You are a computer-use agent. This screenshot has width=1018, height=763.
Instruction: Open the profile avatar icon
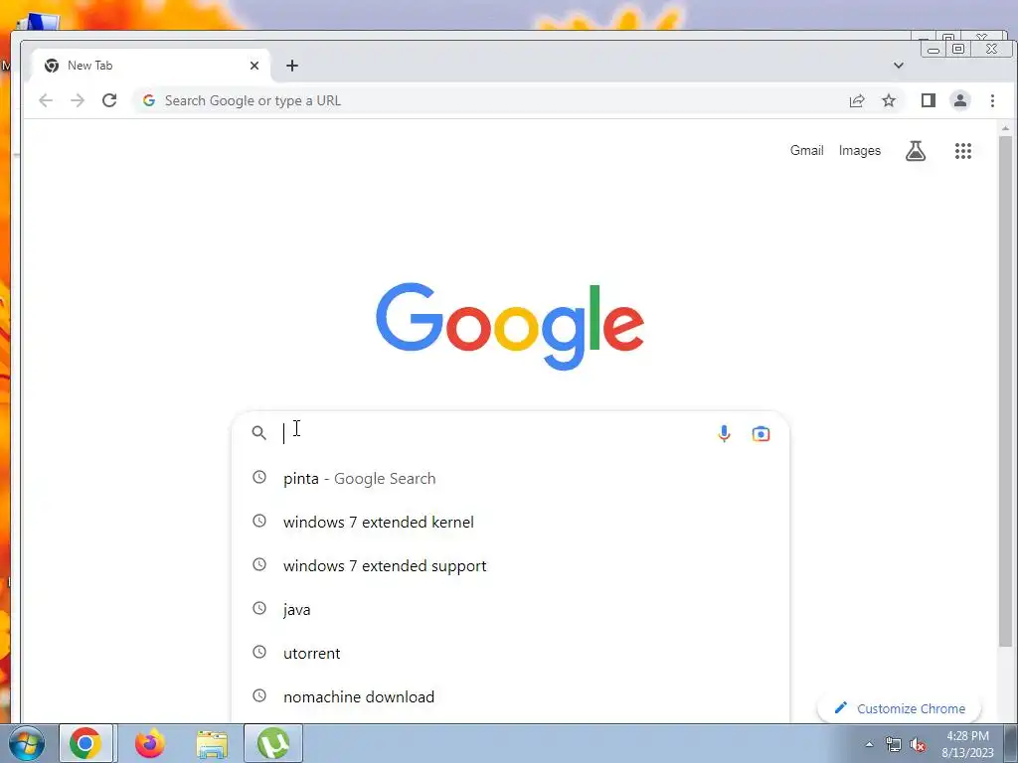(960, 100)
